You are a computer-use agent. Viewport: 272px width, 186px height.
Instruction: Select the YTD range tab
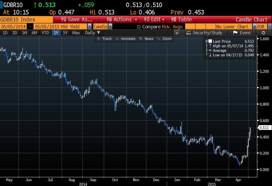[x=45, y=33]
